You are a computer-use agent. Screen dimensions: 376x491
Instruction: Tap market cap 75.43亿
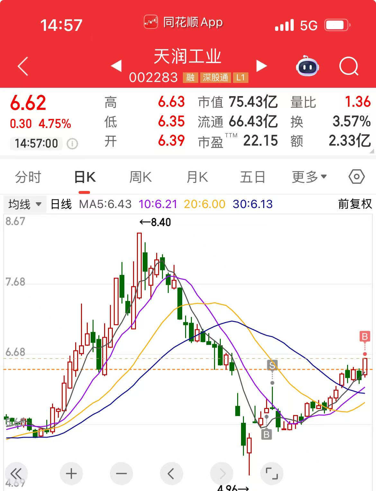(x=253, y=102)
